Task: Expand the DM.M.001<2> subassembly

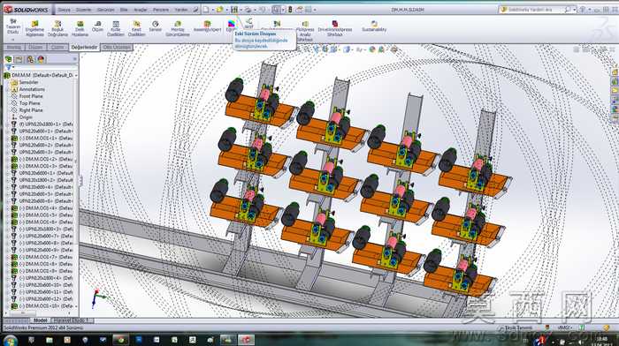Action: coord(8,159)
